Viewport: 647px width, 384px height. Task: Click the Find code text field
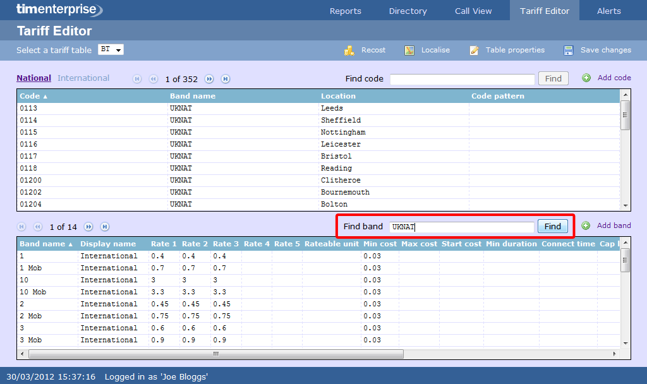tap(462, 79)
